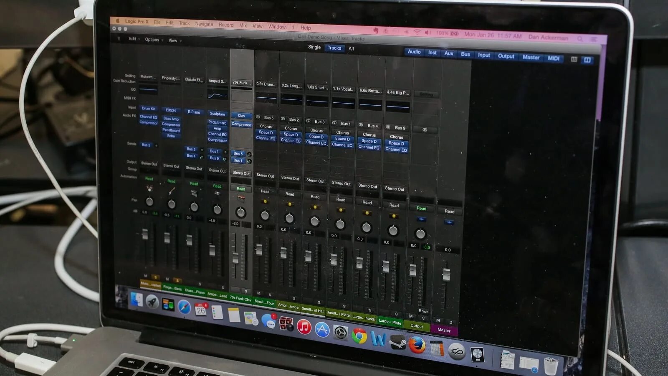Image resolution: width=668 pixels, height=376 pixels.
Task: Open Bass Amp plug-in on Fingerstyle strip
Action: point(171,119)
